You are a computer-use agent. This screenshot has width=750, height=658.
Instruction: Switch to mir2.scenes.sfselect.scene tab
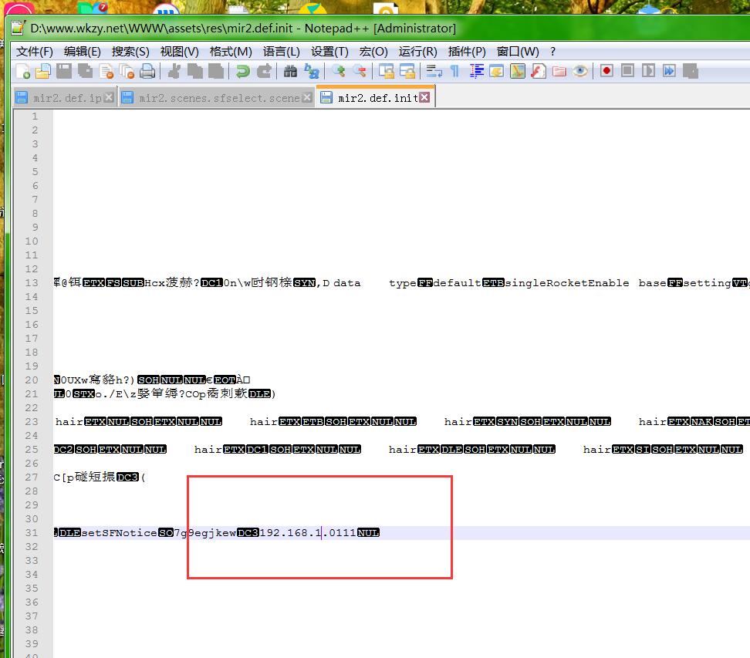click(218, 98)
